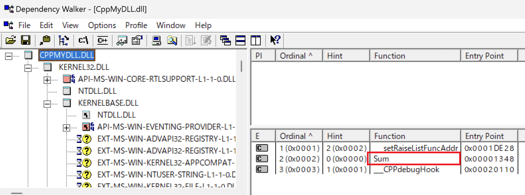Viewport: 525px width, 195px height.
Task: Open the Help menu
Action: pos(203,25)
